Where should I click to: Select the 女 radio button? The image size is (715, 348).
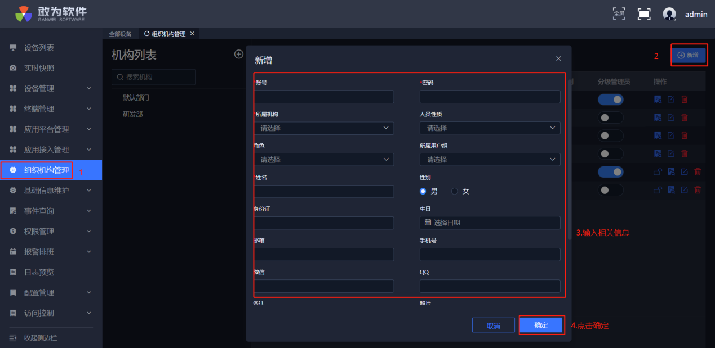tap(455, 191)
